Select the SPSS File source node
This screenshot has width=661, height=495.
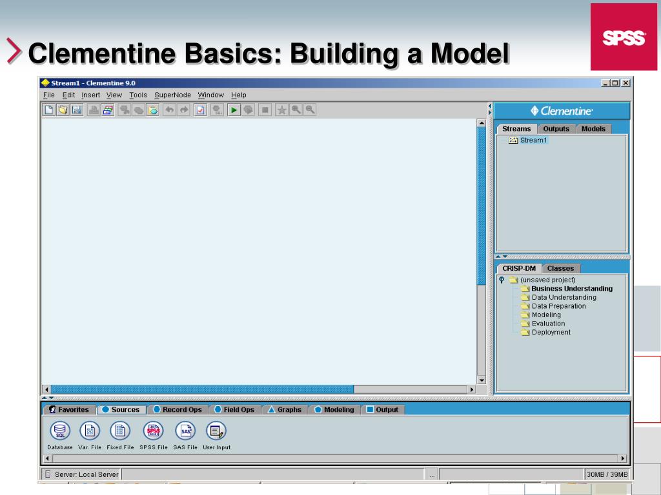click(x=153, y=431)
